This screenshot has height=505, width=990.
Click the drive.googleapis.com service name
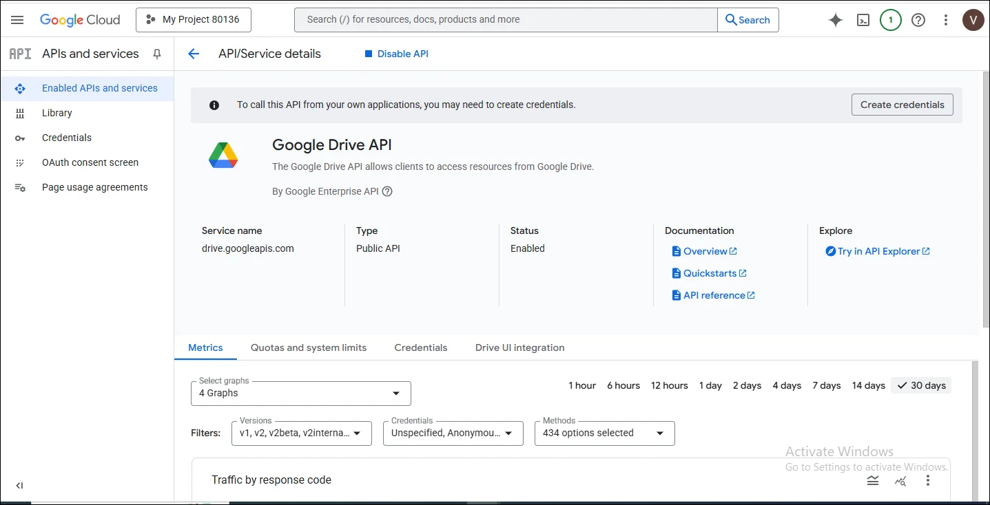(248, 248)
